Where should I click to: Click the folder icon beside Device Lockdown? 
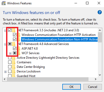pos(13,71)
